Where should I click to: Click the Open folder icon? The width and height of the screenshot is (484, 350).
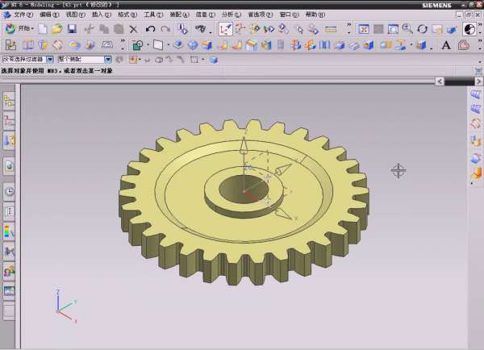click(56, 29)
